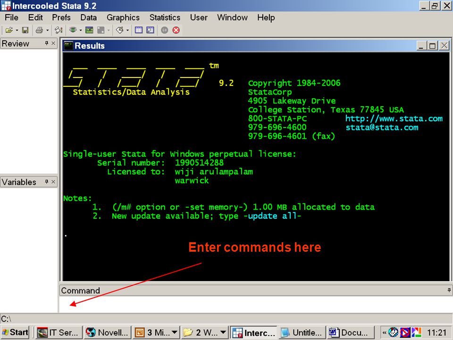
Task: Maximize the Results window
Action: tap(433, 46)
